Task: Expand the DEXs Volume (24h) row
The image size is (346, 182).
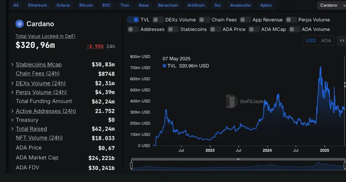Action: point(12,83)
